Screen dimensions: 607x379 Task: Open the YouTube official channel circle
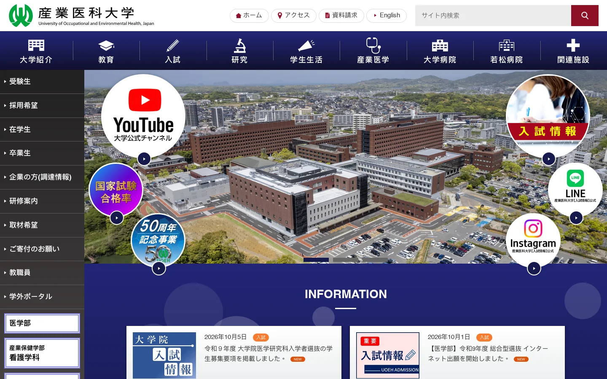tap(143, 116)
